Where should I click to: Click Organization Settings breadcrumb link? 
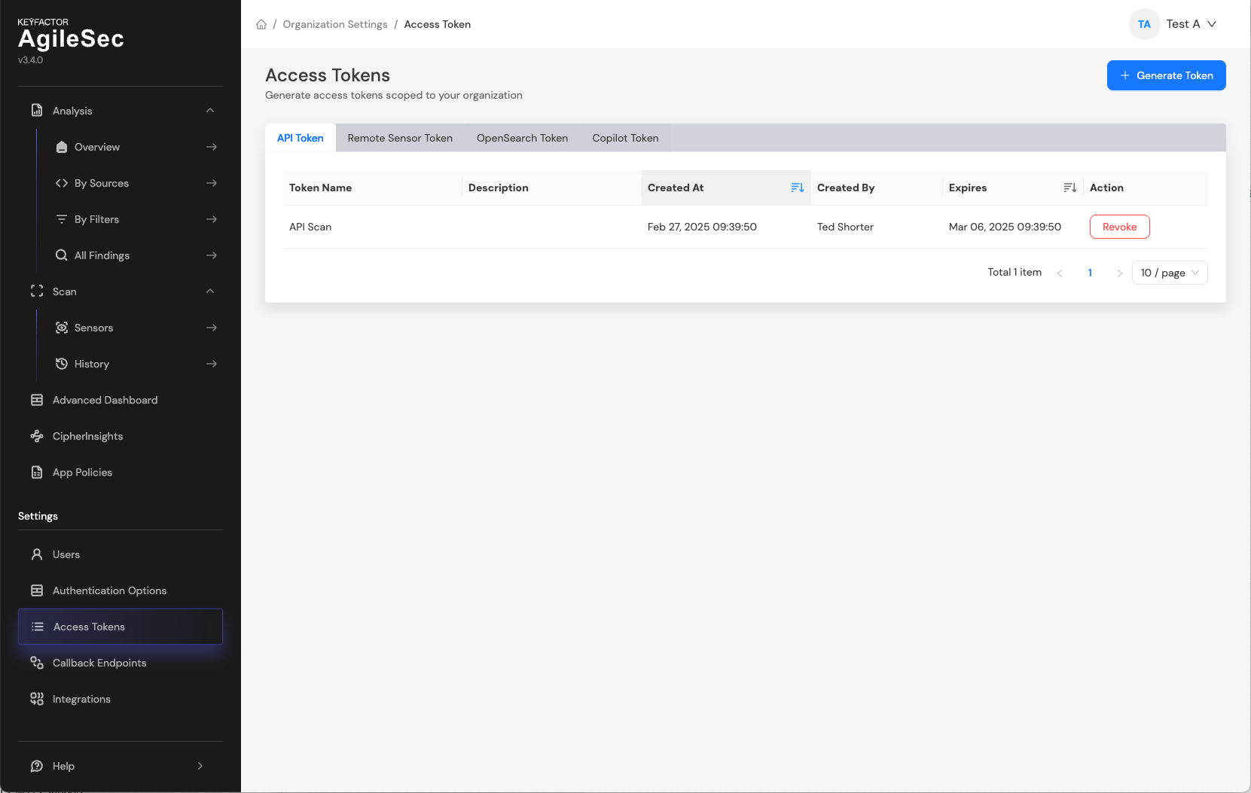335,24
